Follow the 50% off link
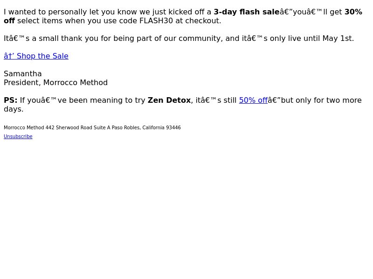 pyautogui.click(x=253, y=100)
